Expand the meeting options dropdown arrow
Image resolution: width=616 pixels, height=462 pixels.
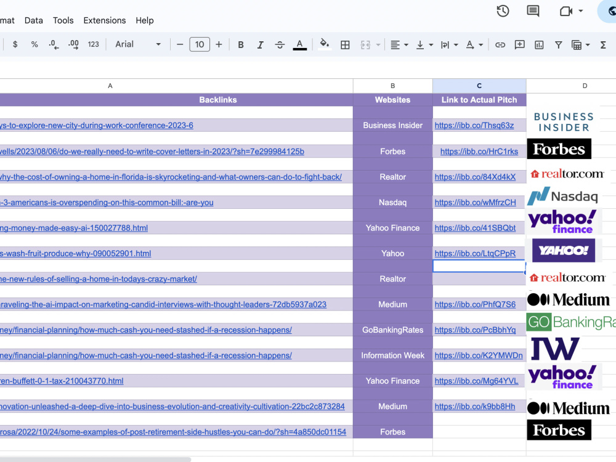581,11
